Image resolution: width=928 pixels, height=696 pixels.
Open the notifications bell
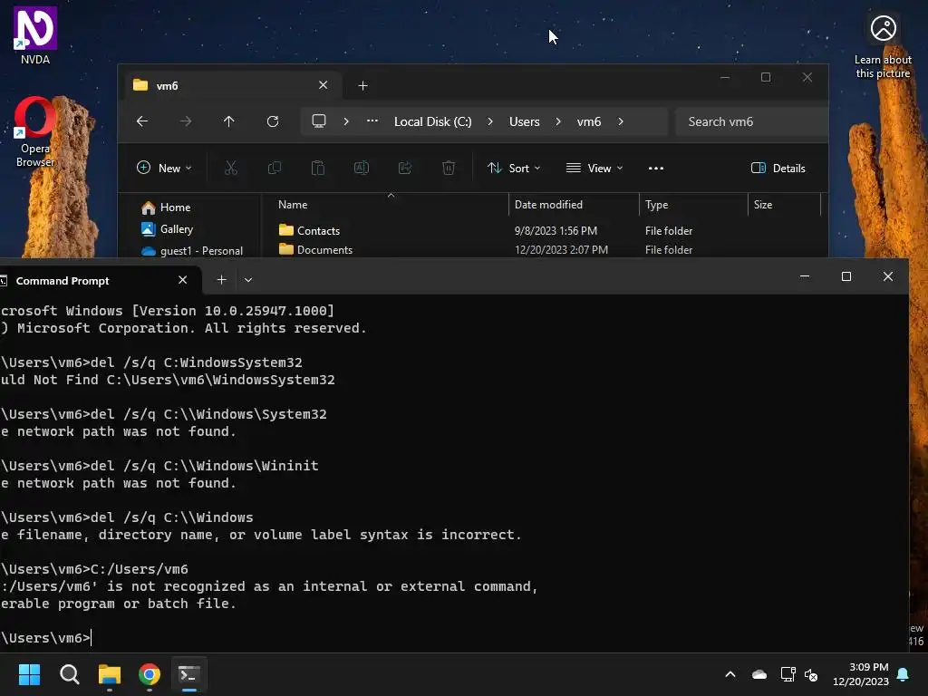pos(904,674)
